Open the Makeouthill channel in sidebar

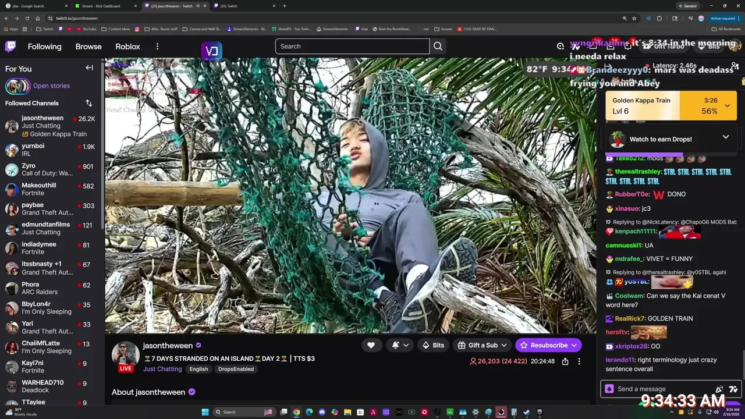click(50, 189)
